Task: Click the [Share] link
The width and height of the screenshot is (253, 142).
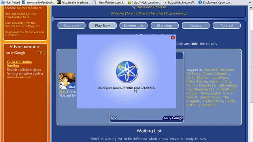Action: (x=143, y=13)
